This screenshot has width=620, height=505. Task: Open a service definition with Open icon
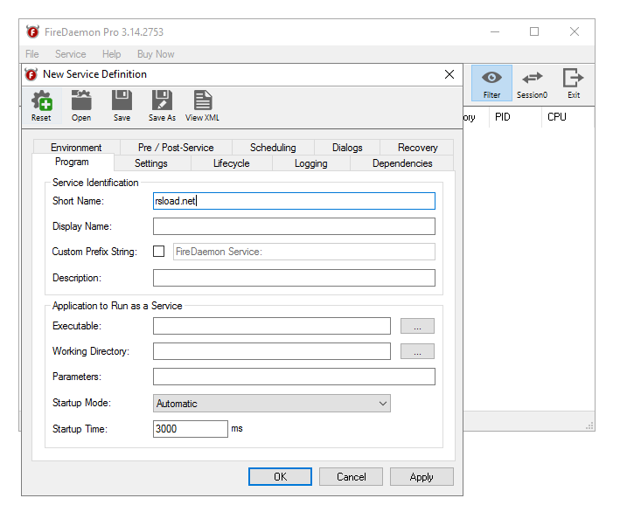81,106
